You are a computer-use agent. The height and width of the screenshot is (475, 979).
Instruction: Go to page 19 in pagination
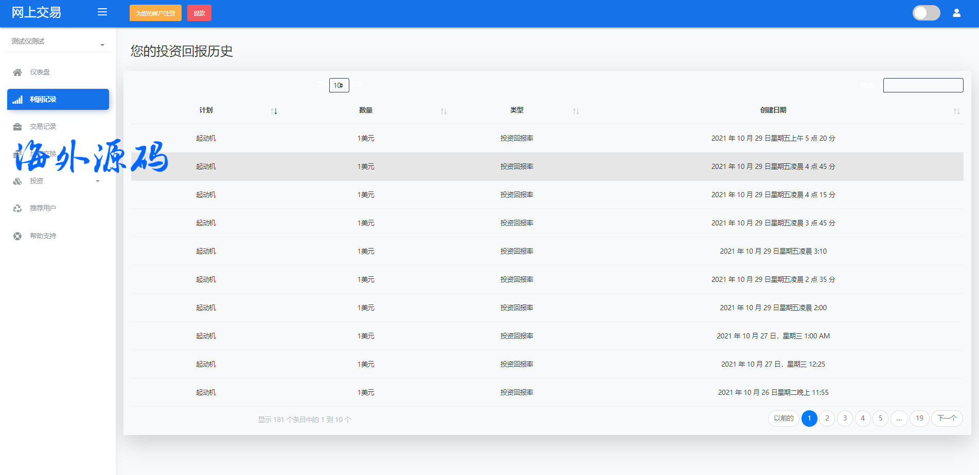919,419
